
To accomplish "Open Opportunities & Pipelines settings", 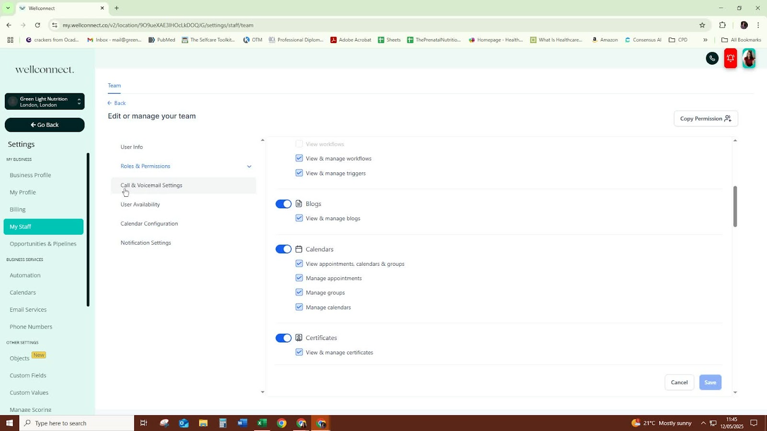I will pos(43,244).
